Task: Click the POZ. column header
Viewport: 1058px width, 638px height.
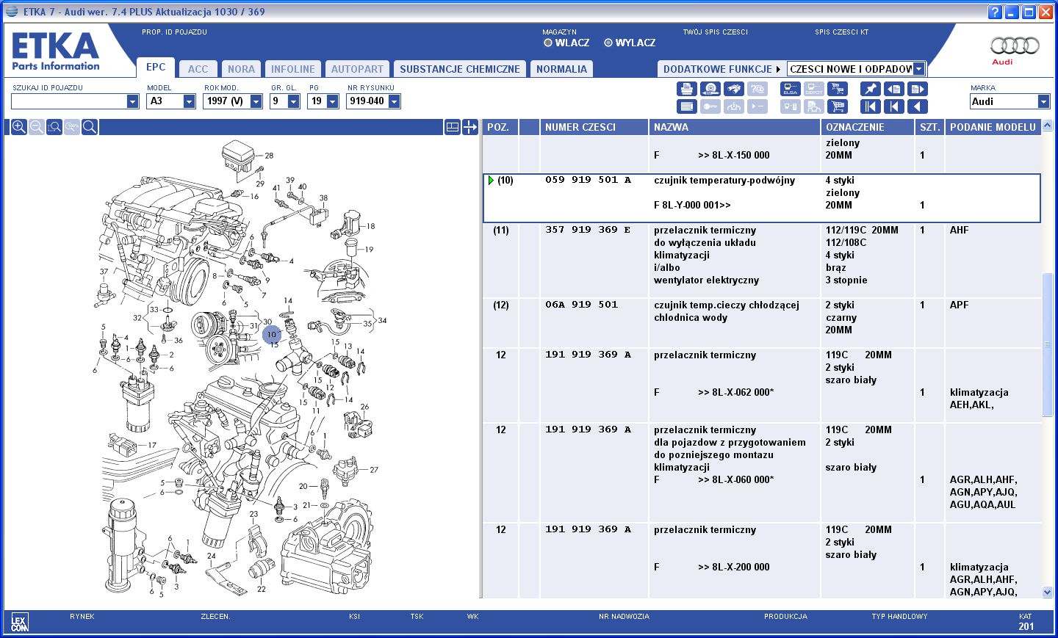Action: (x=500, y=127)
